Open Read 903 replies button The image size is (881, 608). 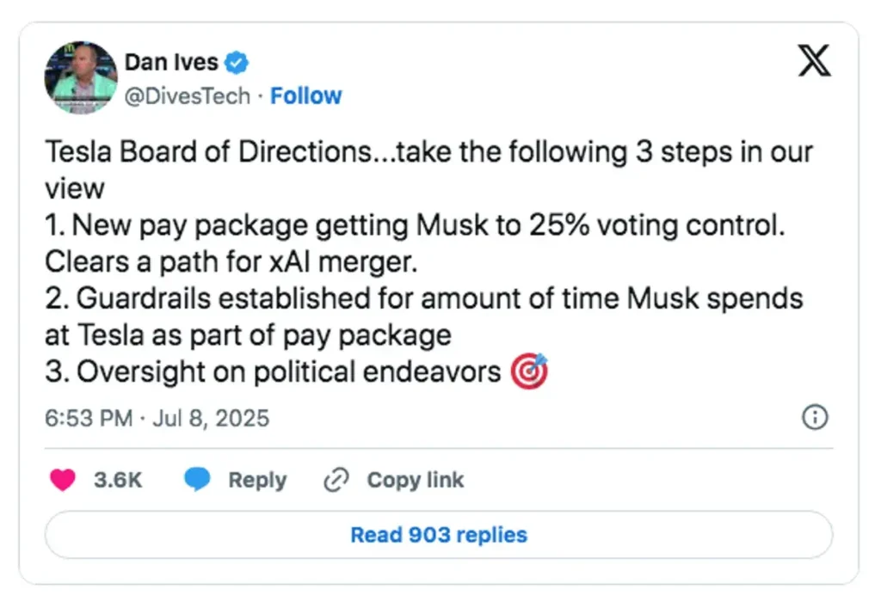[x=439, y=535]
